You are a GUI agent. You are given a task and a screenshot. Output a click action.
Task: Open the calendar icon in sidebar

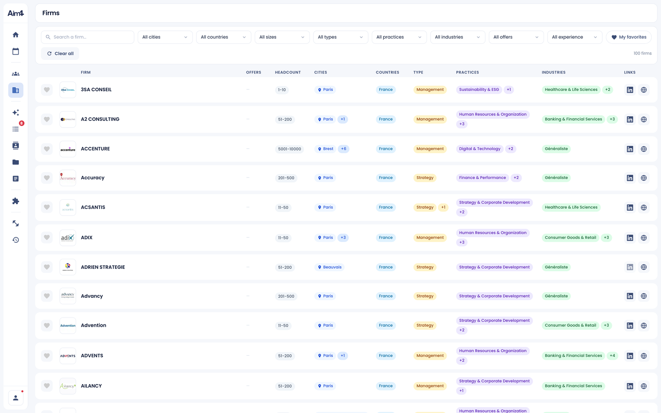pyautogui.click(x=16, y=51)
